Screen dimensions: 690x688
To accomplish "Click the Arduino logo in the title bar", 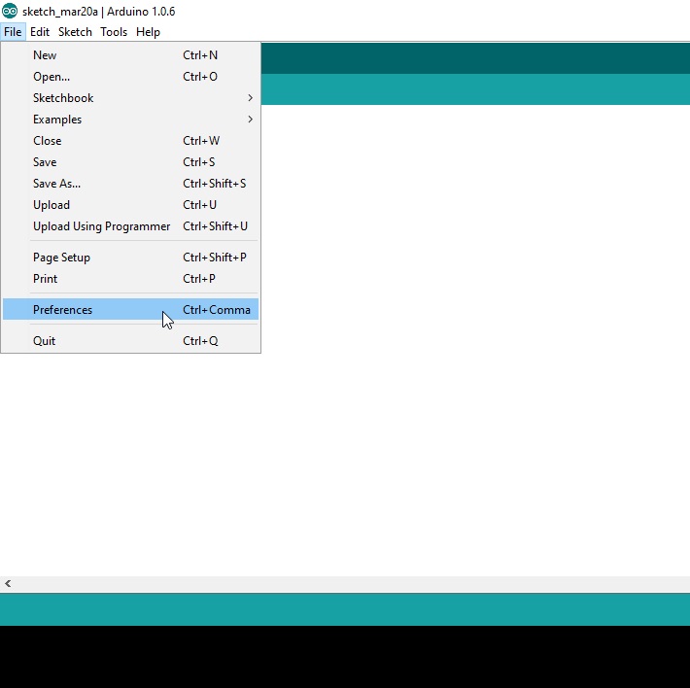I will [x=10, y=11].
